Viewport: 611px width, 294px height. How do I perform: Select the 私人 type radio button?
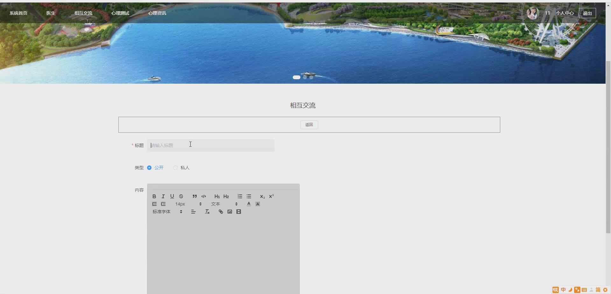coord(175,167)
